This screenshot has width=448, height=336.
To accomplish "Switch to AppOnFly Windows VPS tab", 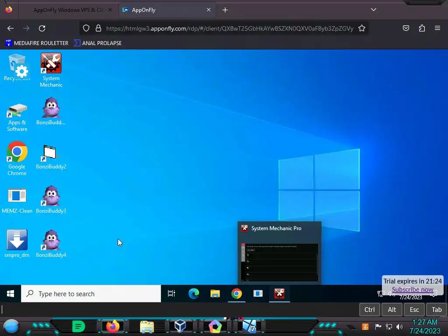I will coord(68,10).
